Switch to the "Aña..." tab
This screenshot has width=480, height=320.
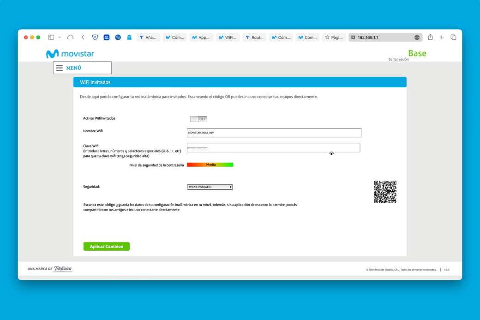(x=148, y=37)
